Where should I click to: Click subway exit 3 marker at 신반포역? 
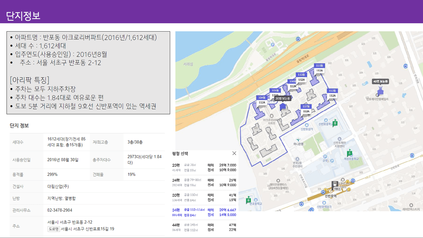pyautogui.click(x=349, y=189)
